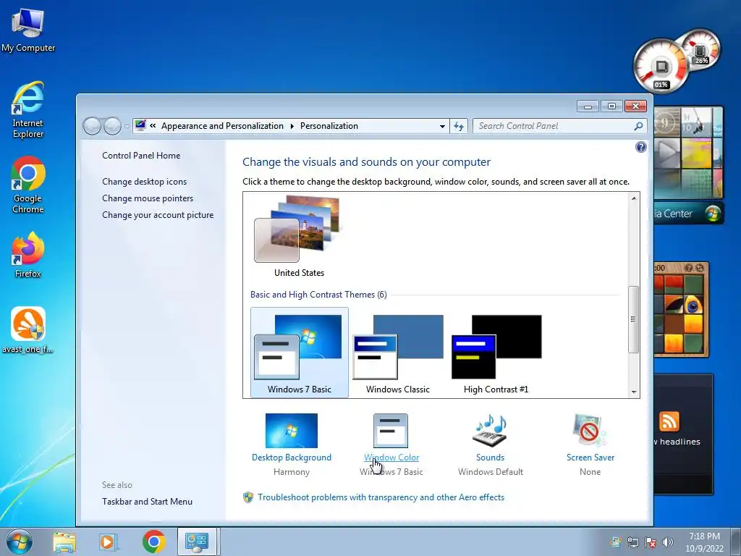The height and width of the screenshot is (556, 741).
Task: Click the Back navigation button
Action: click(92, 126)
